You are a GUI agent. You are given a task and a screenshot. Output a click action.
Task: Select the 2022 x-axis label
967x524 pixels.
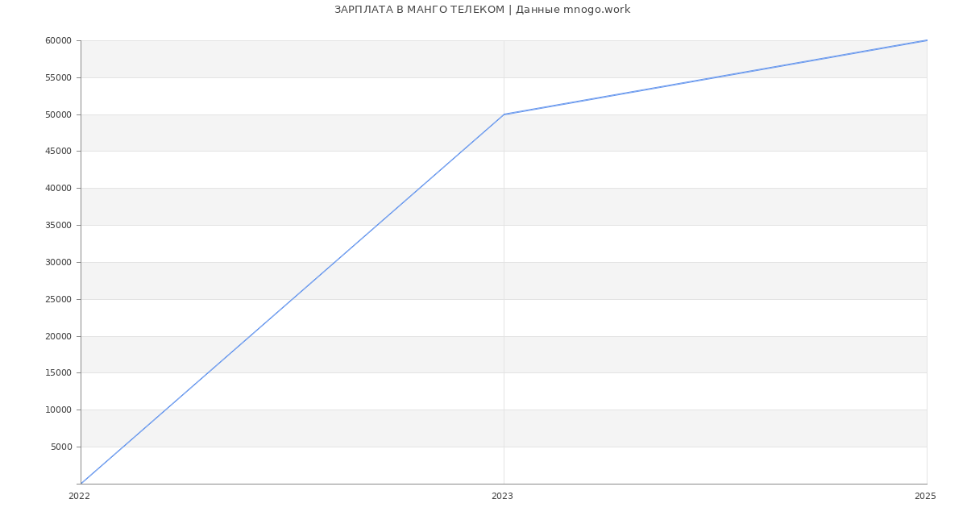(x=79, y=497)
